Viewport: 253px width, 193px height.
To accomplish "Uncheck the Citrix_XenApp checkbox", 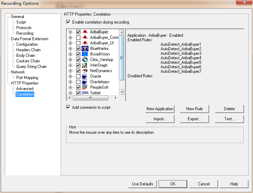I will coord(78,60).
